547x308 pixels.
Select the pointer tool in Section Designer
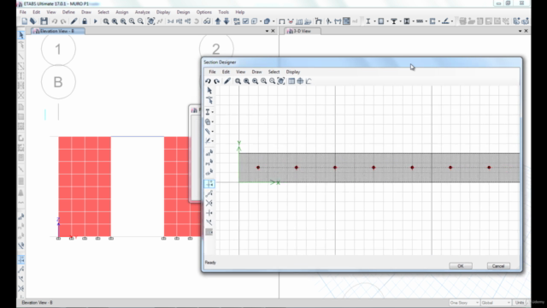[209, 91]
